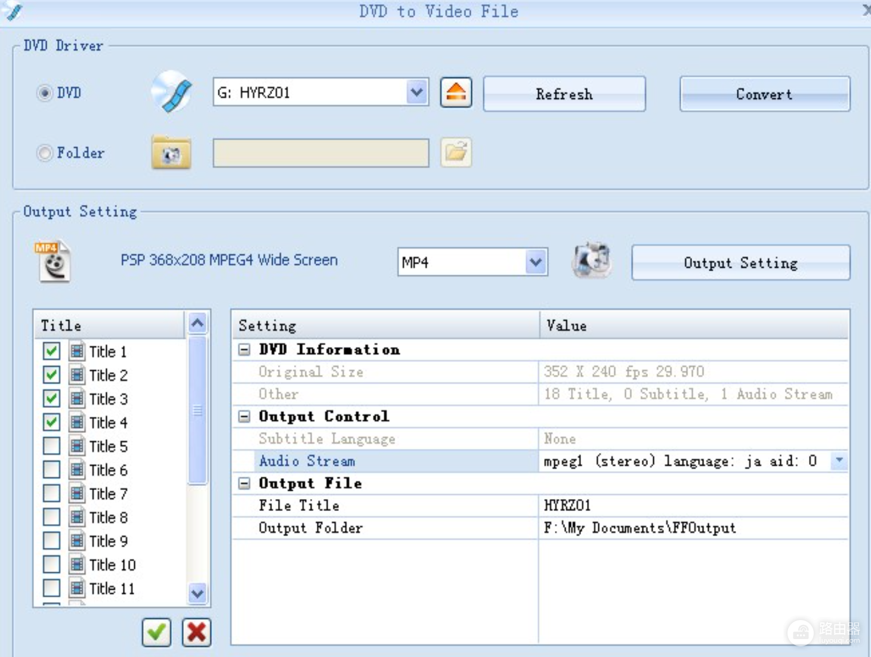Select the Folder radio button
The width and height of the screenshot is (871, 657).
pyautogui.click(x=45, y=153)
